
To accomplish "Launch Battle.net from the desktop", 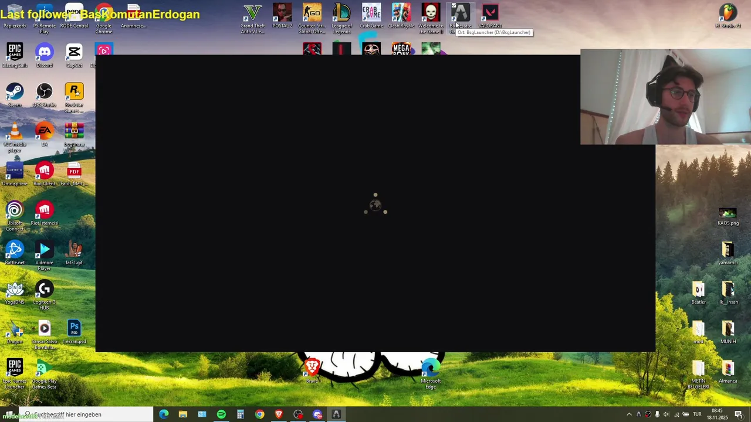I will pos(15,253).
